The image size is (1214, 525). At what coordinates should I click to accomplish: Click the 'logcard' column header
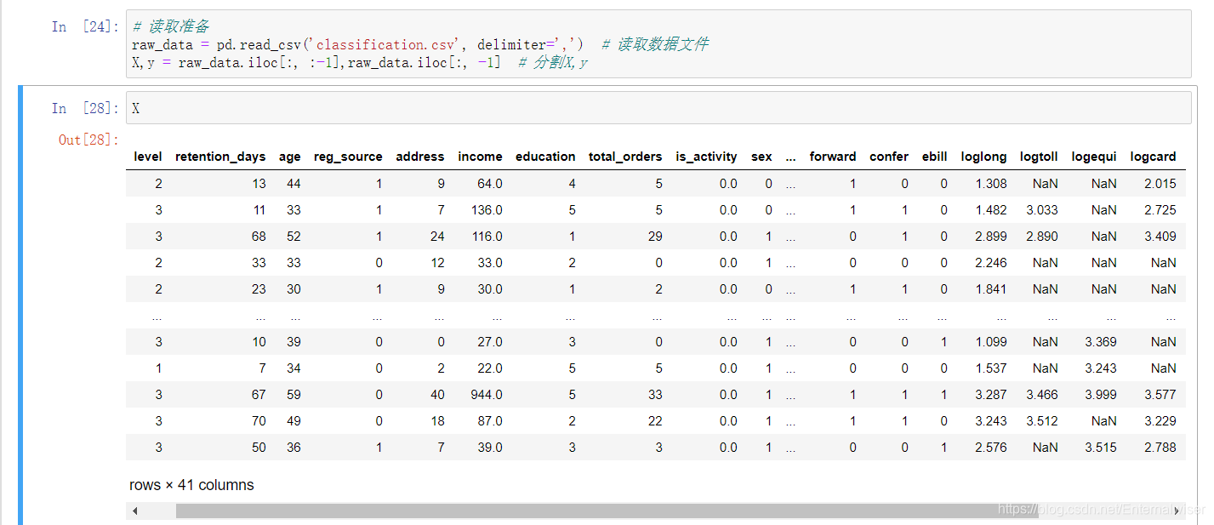point(1153,157)
